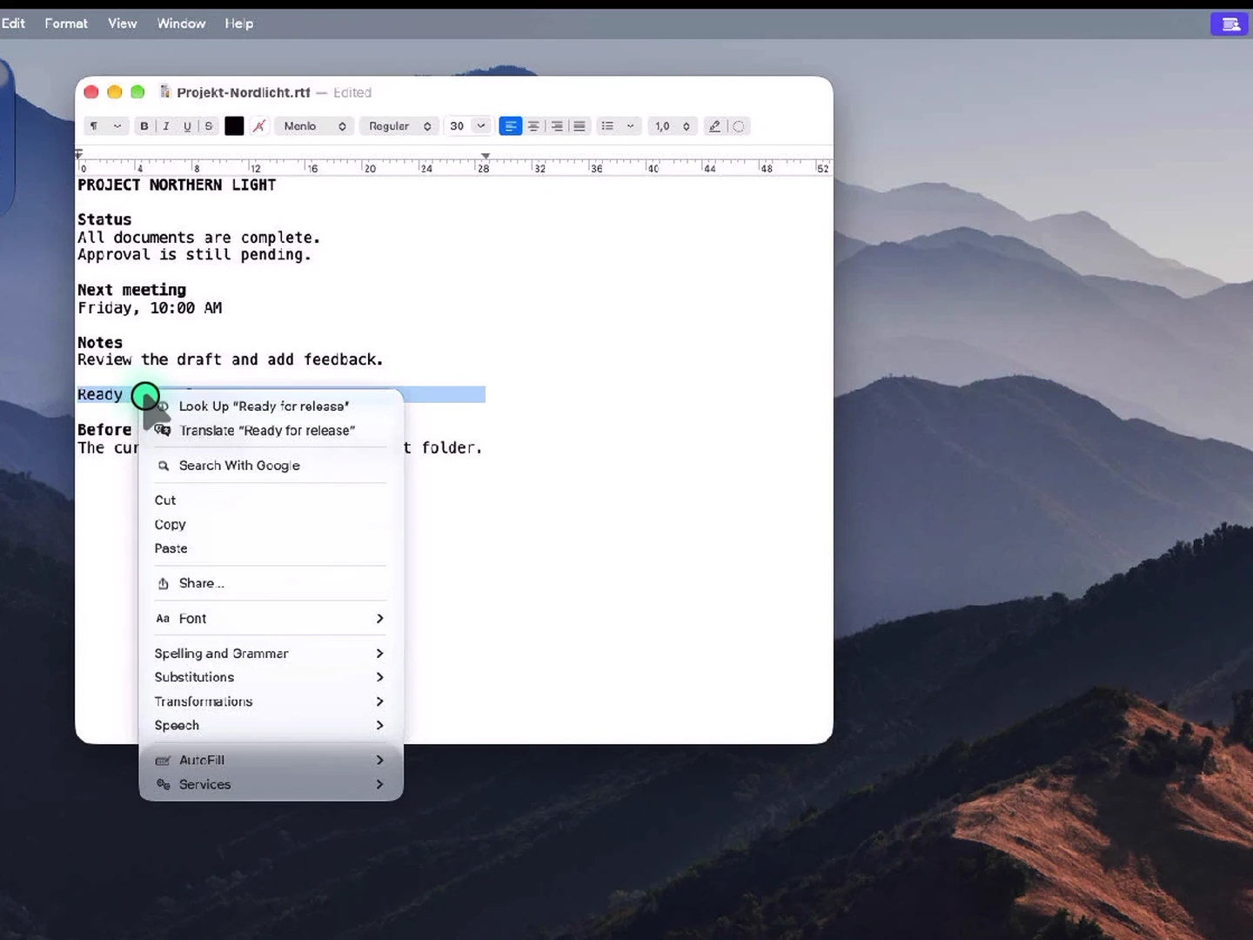Expand the Font submenu

tap(271, 619)
